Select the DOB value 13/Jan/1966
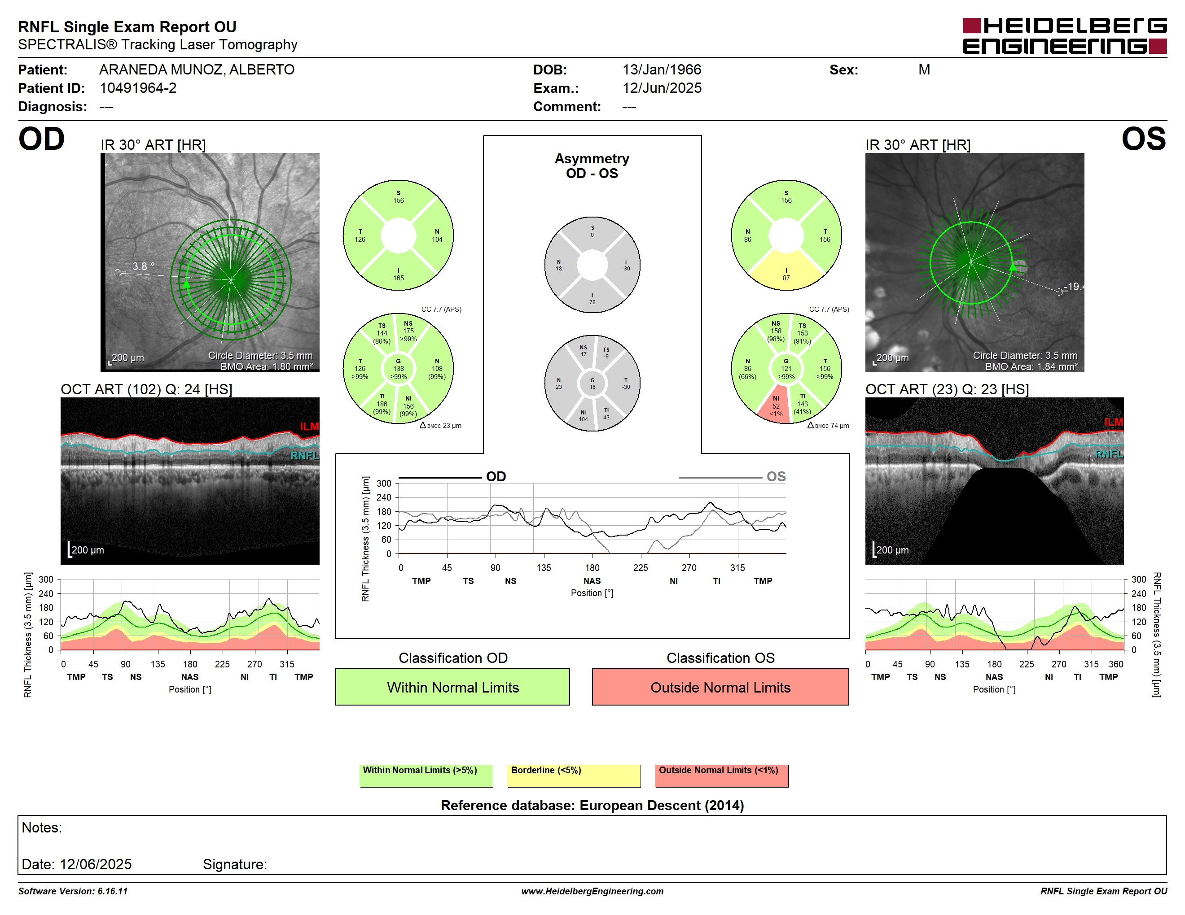The width and height of the screenshot is (1185, 915). [662, 70]
